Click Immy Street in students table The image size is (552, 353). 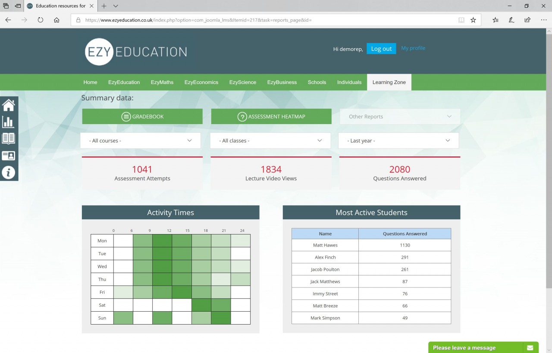(325, 294)
